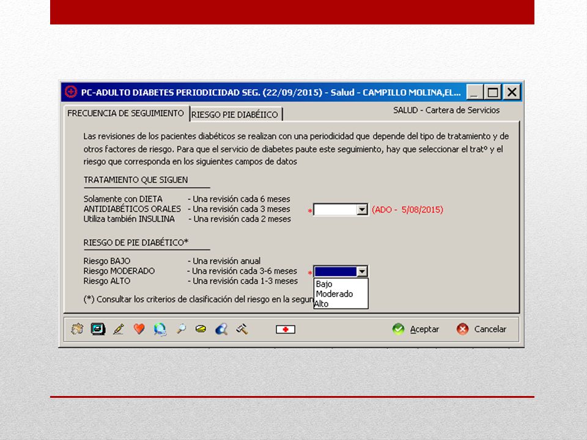Image resolution: width=587 pixels, height=440 pixels.
Task: Click the label Riesgo ALTO
Action: [106, 281]
